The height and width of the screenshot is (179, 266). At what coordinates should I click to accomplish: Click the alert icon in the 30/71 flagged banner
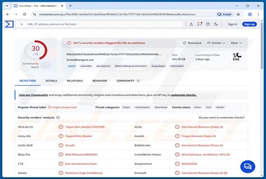pyautogui.click(x=69, y=43)
